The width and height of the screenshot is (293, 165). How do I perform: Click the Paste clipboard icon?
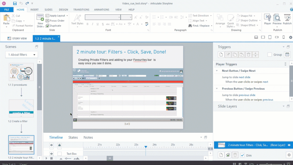point(6,18)
